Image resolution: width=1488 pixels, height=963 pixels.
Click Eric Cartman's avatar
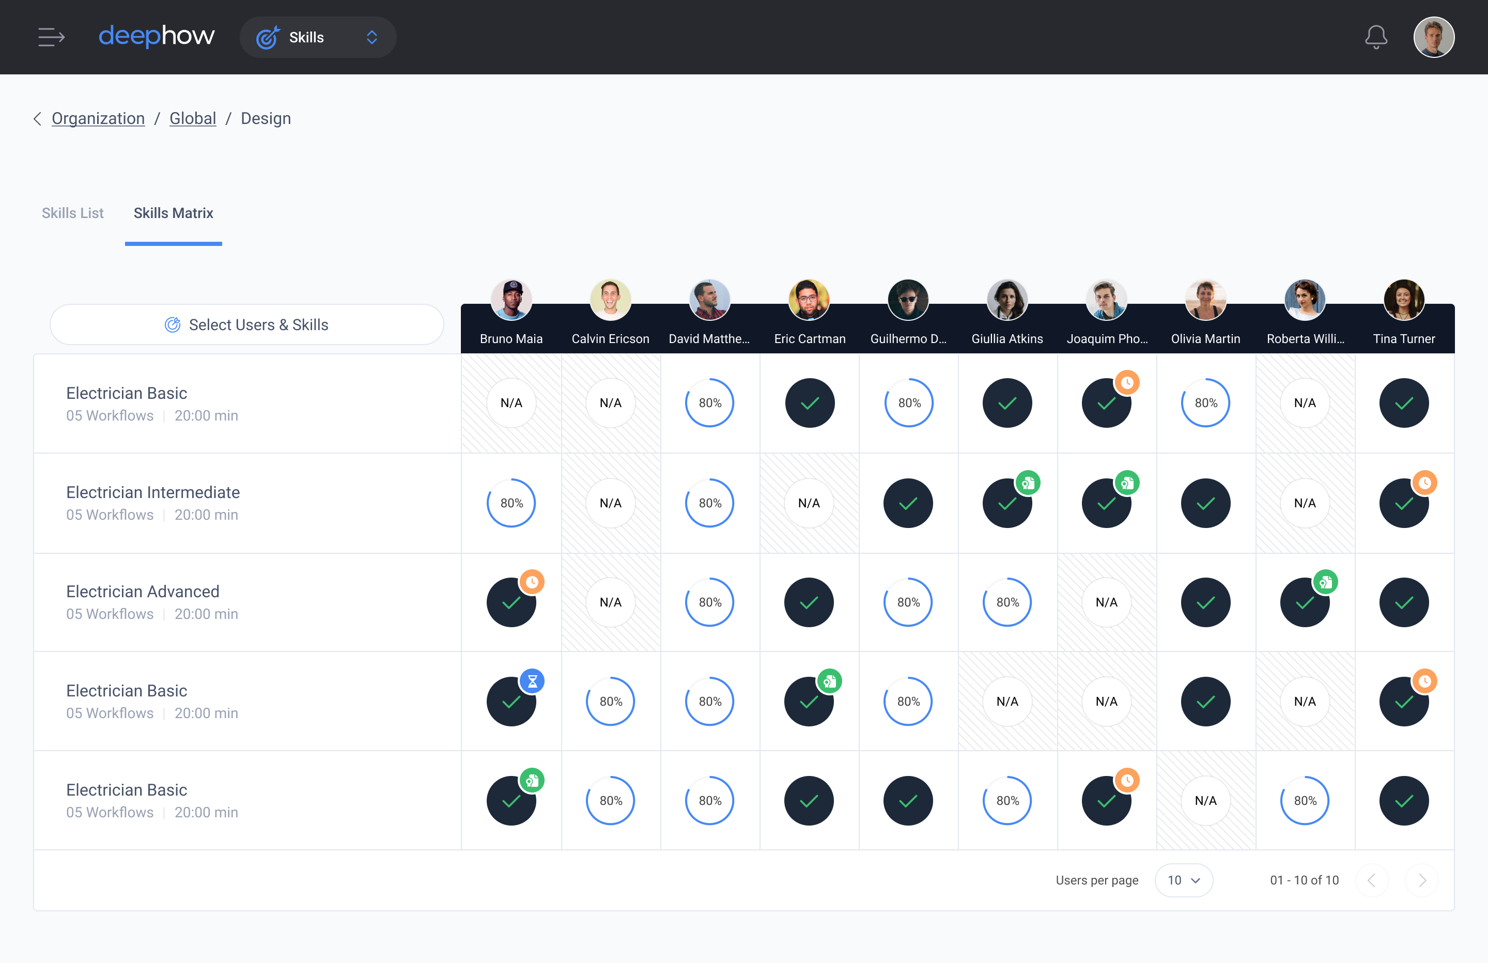click(x=809, y=300)
